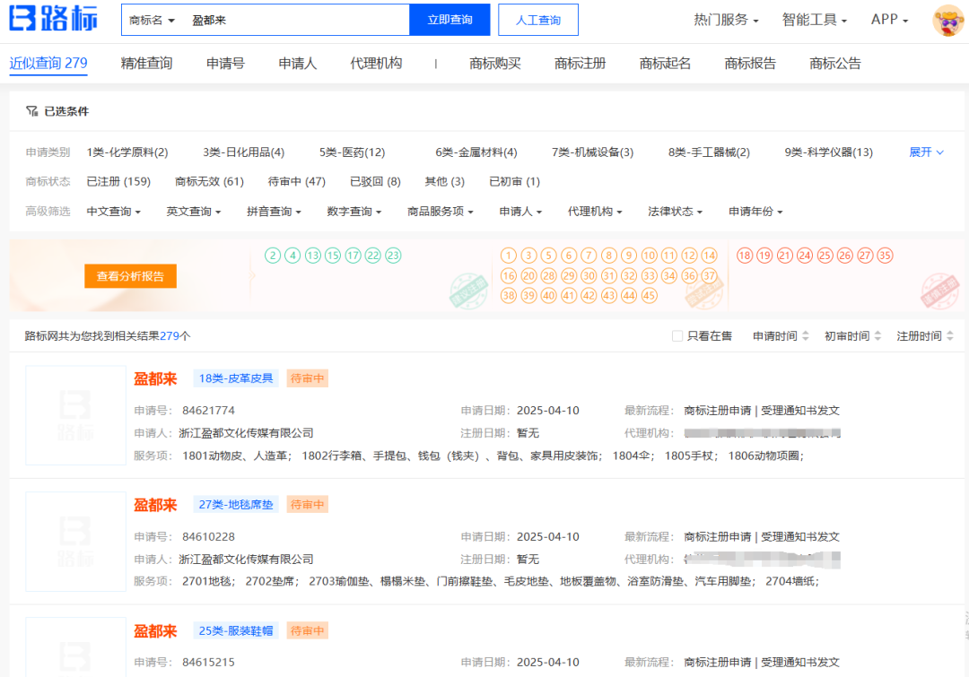Open the 商标公告 tab
This screenshot has width=969, height=677.
pos(835,63)
